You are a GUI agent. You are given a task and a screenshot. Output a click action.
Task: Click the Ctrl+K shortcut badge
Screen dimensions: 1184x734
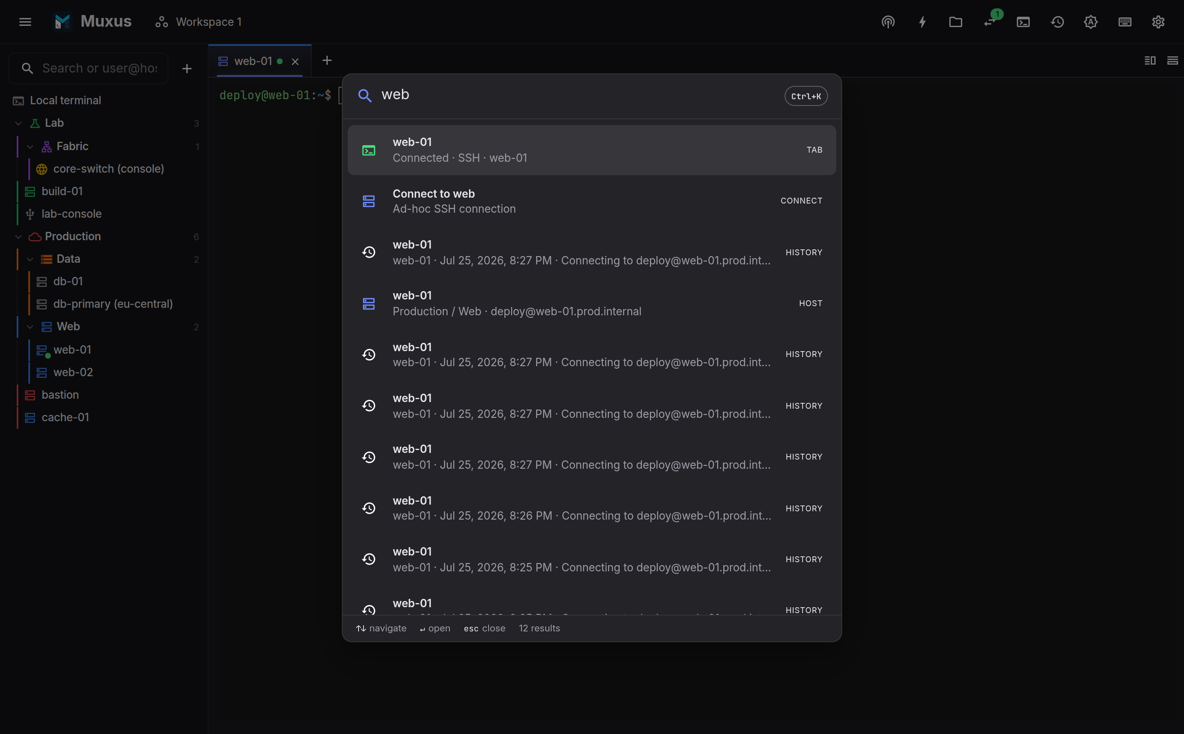[x=806, y=96]
